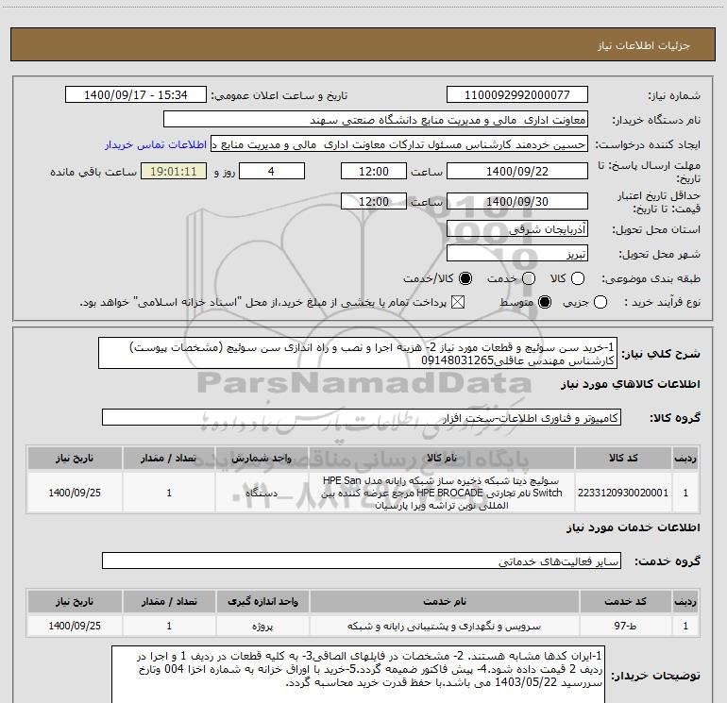Click the need number field 1100092992000077
This screenshot has height=703, width=727.
517,95
